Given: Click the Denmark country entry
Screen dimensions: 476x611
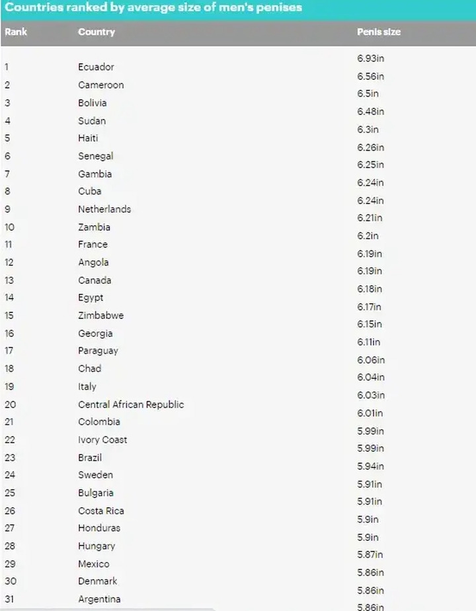Looking at the screenshot, I should 98,581.
